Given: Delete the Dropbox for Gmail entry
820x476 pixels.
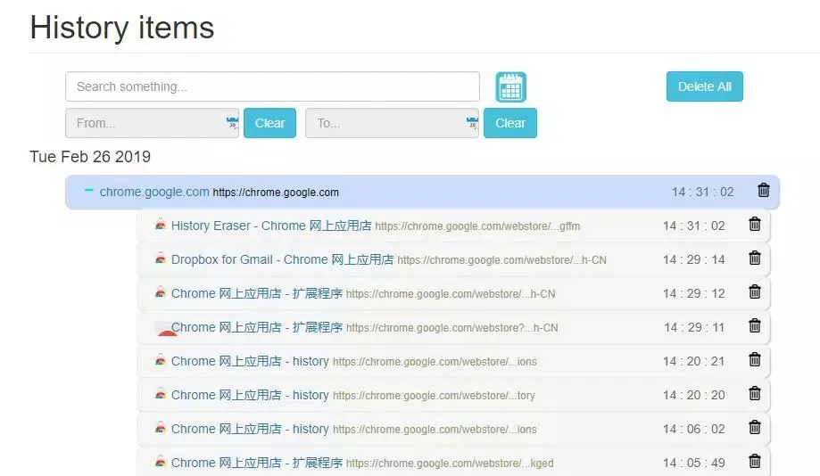Looking at the screenshot, I should click(755, 259).
